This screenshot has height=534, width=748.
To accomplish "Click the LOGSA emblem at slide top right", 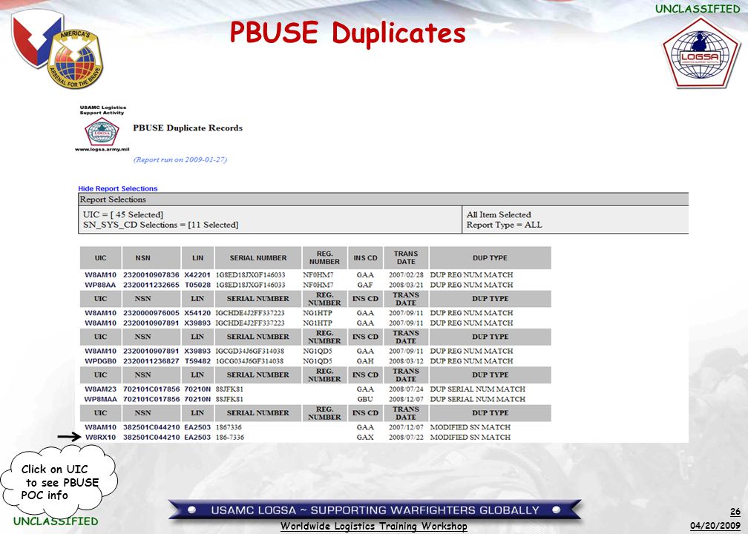I will [x=701, y=53].
